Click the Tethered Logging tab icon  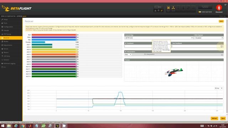click(x=2, y=64)
